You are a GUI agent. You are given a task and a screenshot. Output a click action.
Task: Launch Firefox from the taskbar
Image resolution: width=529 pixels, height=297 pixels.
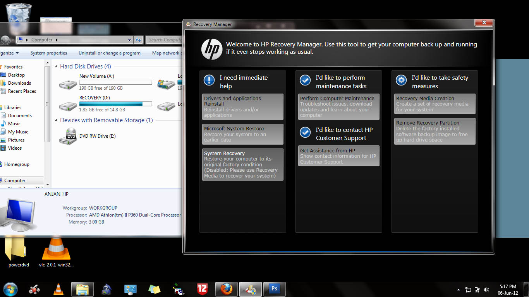(x=227, y=289)
